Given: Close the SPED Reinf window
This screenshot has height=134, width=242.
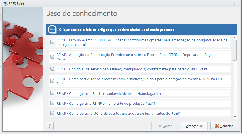Looking at the screenshot, I should click(236, 4).
